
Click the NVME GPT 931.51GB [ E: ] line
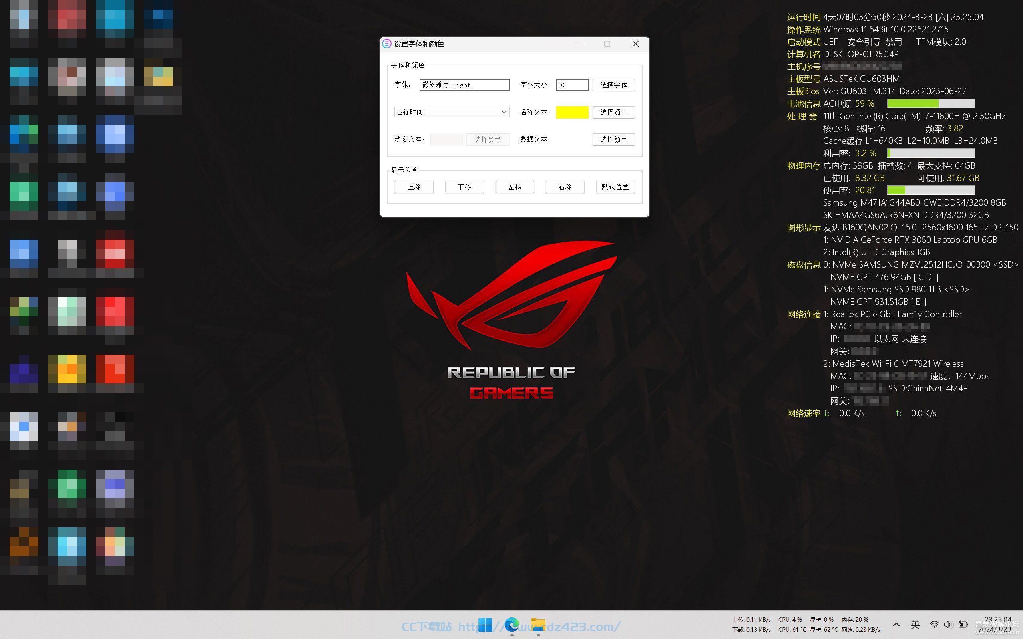tap(878, 302)
